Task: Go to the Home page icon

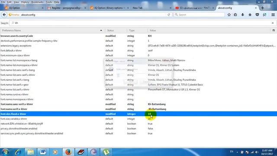Action: pyautogui.click(x=250, y=15)
